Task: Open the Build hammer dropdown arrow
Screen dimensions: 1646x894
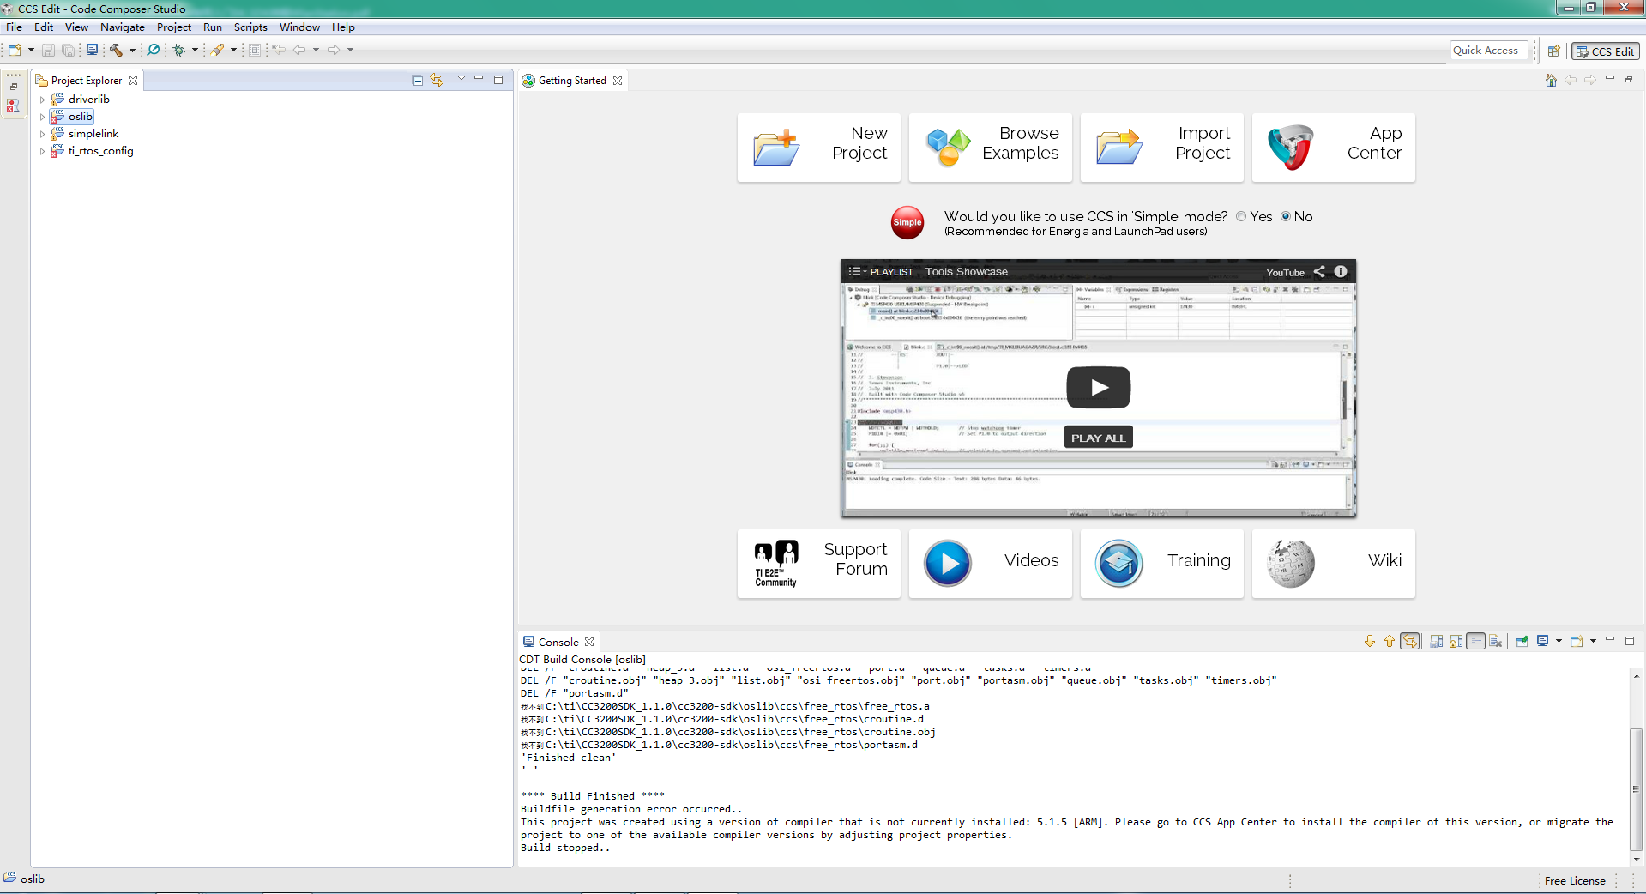Action: (x=132, y=50)
